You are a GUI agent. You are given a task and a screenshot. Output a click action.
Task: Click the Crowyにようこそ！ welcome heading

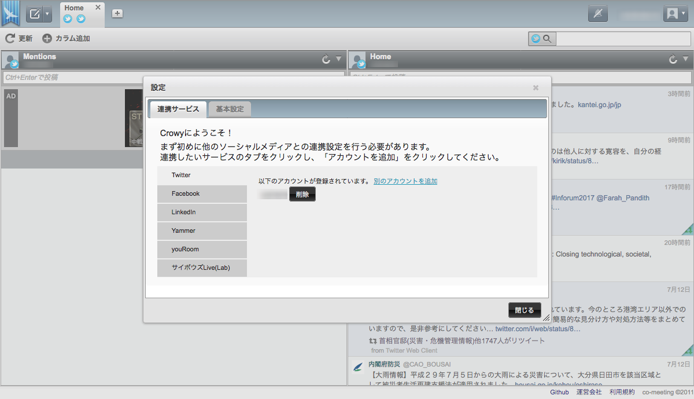197,133
